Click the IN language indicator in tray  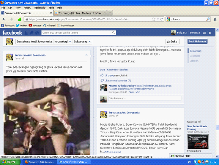[x=189, y=162]
